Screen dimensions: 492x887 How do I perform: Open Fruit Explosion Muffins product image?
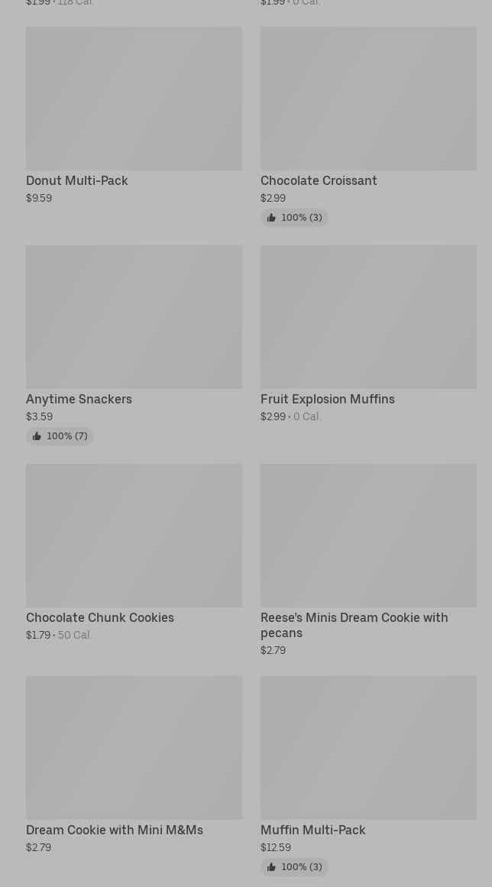(x=368, y=317)
